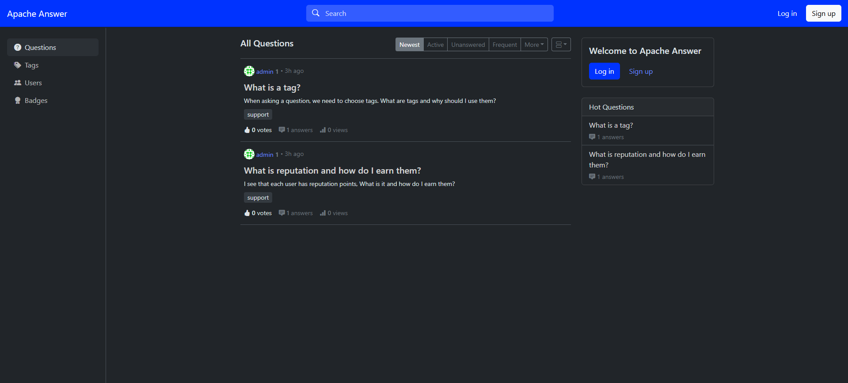Screen dimensions: 848x383
Task: Click the answers icon under 'What is a tag?'
Action: click(x=281, y=130)
